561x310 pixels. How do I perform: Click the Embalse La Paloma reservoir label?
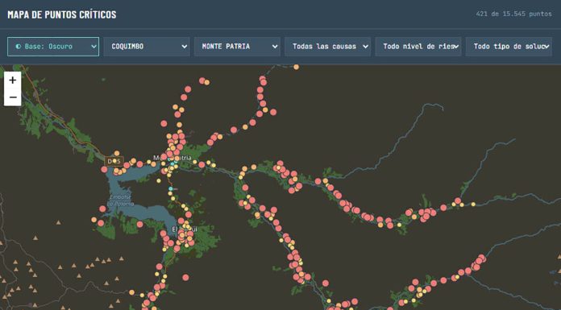tap(122, 200)
